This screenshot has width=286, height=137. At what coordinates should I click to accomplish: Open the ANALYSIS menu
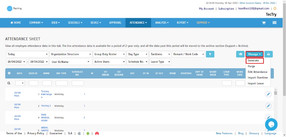click(162, 23)
